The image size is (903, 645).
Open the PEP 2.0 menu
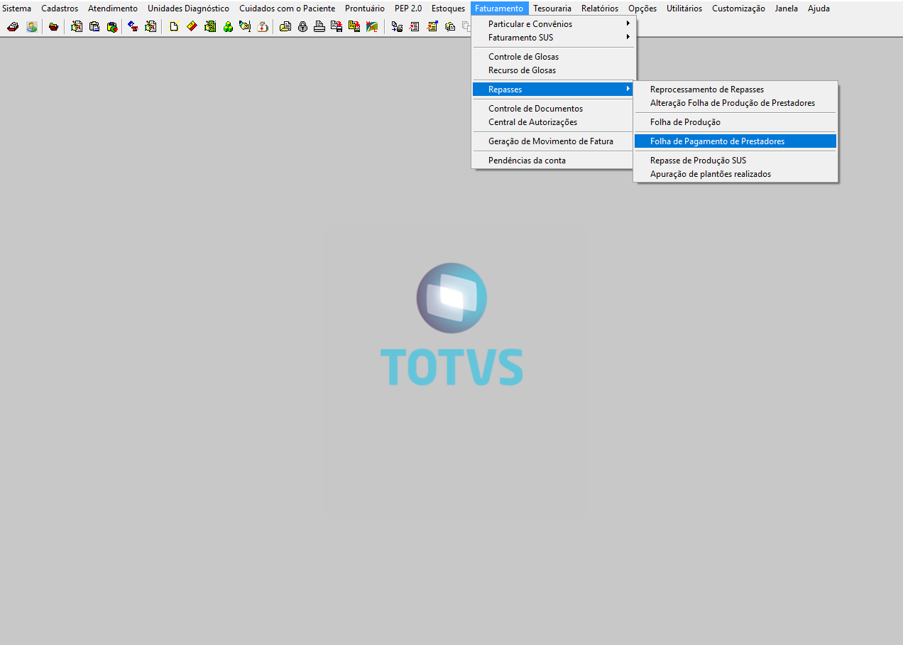pyautogui.click(x=408, y=9)
